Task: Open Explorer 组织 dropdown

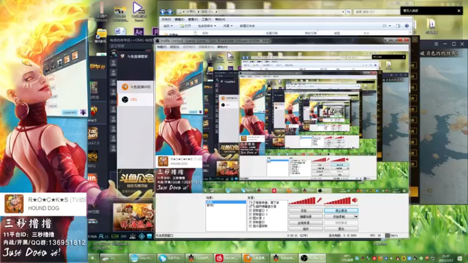Action: click(x=168, y=26)
